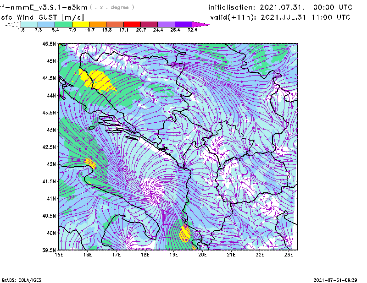
Task: Click legend value 32.6
Action: click(x=192, y=30)
